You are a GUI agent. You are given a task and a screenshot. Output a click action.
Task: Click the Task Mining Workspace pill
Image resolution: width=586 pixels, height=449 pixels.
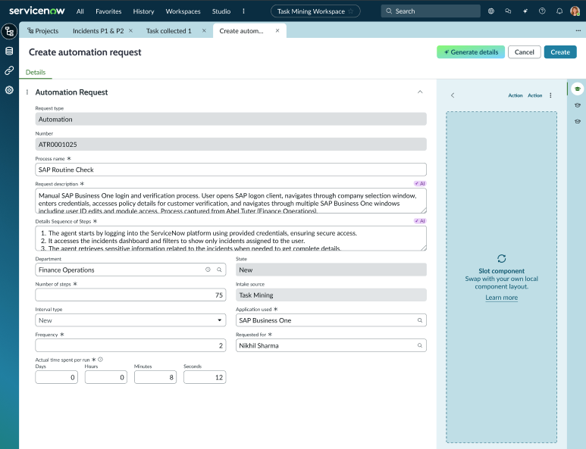[x=315, y=11]
